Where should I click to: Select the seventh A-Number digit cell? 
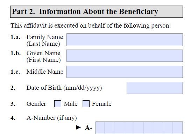[158, 128]
